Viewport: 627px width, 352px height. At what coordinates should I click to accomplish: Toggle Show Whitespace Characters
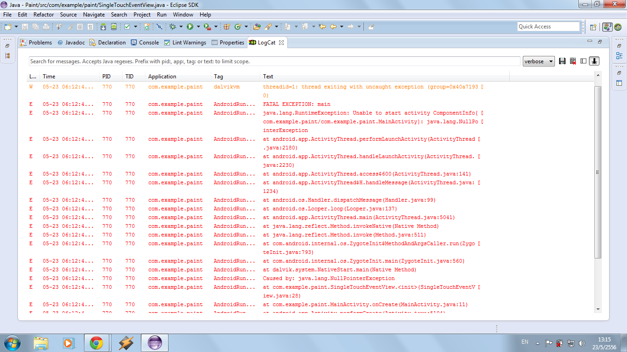(x=90, y=27)
